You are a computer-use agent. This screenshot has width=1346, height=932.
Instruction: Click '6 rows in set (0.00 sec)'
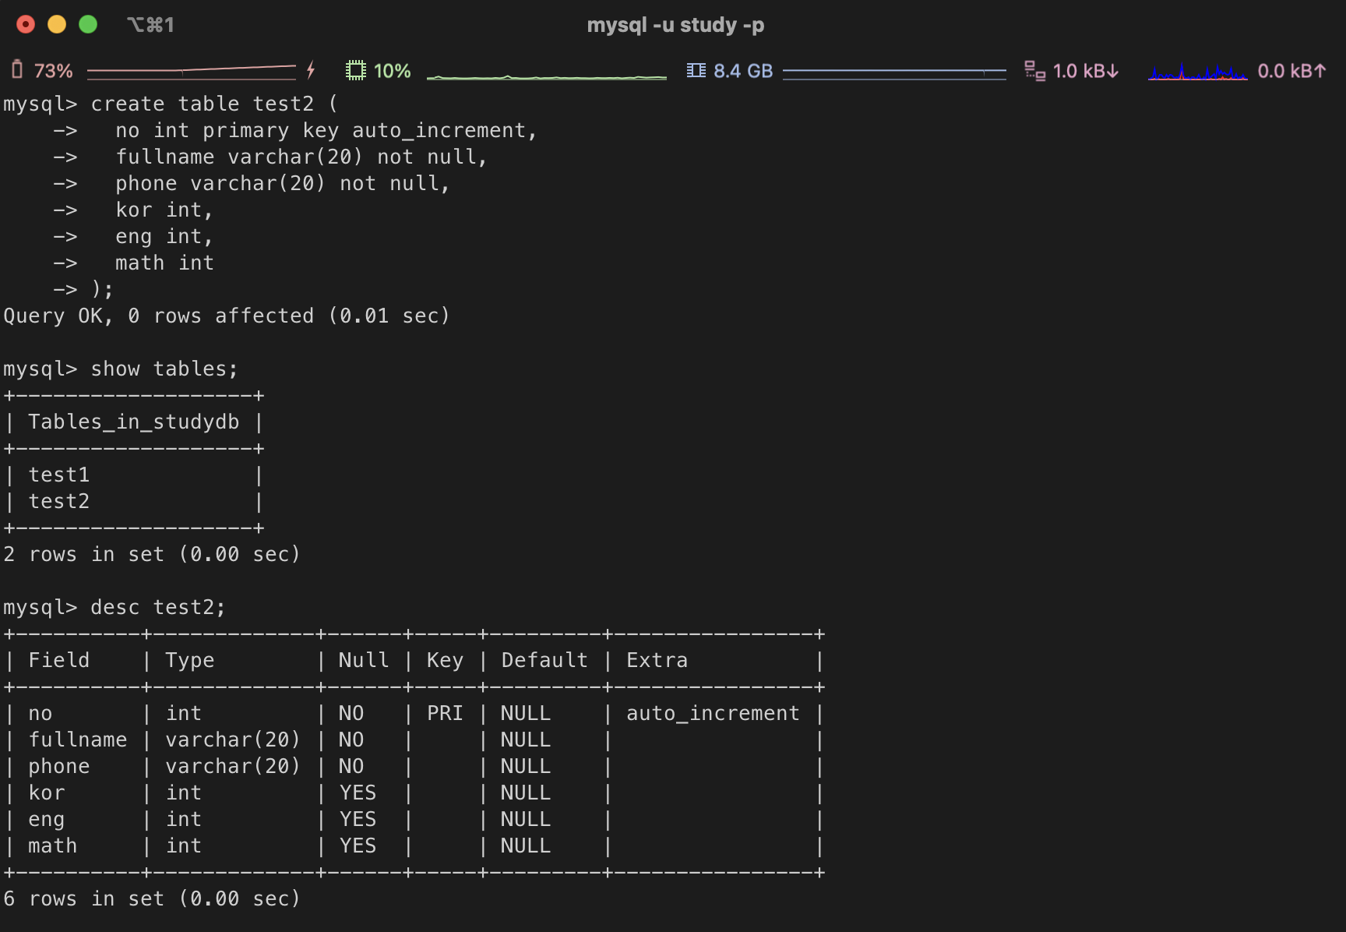click(x=152, y=898)
